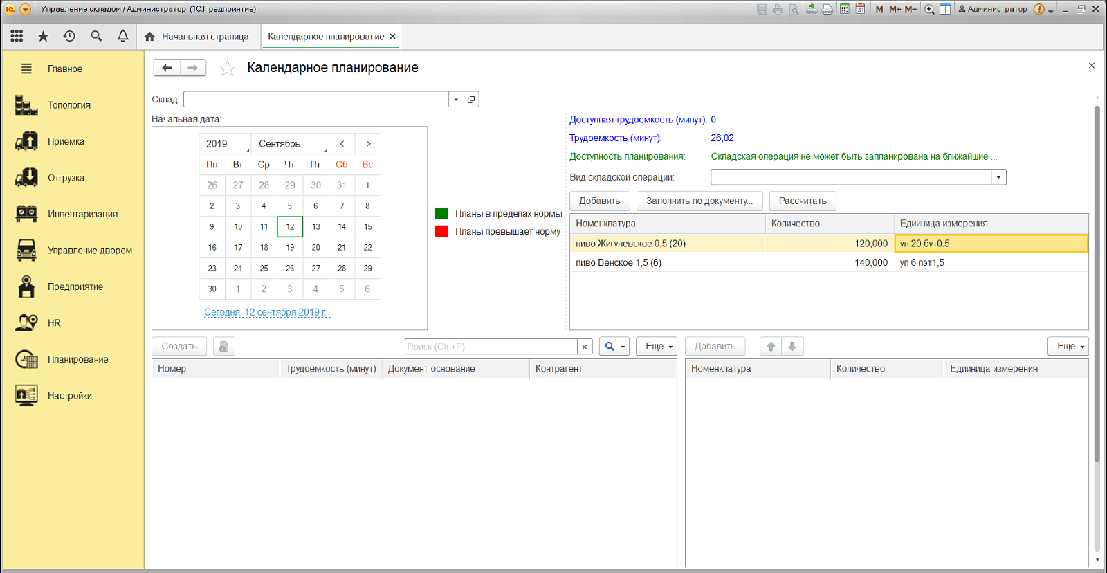Image resolution: width=1107 pixels, height=573 pixels.
Task: Click the red Планы превышает норму swatch
Action: pos(441,231)
